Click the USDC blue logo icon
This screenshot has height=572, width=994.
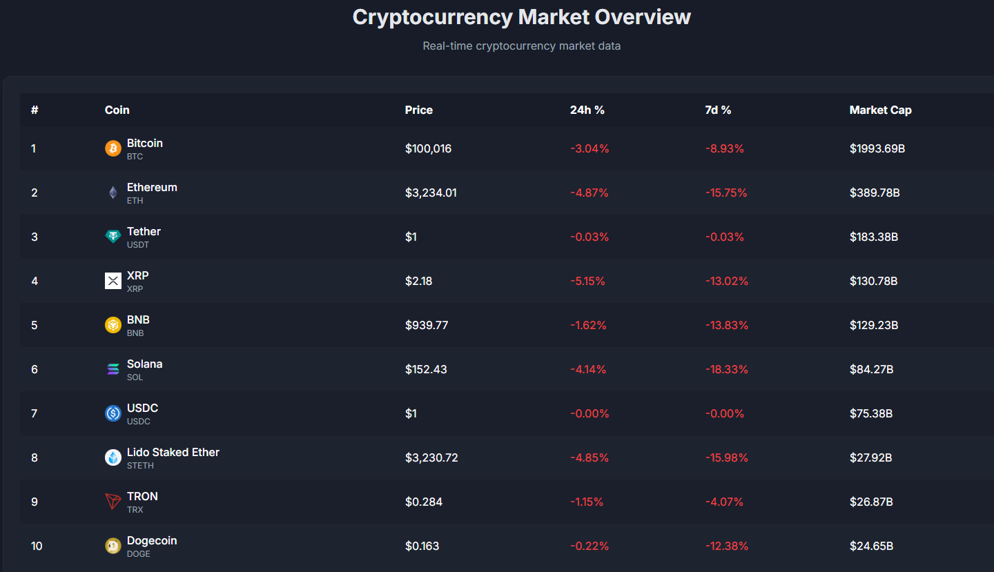pyautogui.click(x=113, y=413)
